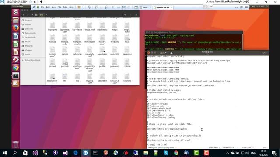Launch Google Chrome from the Ubuntu dock
280x157 pixels.
16,68
